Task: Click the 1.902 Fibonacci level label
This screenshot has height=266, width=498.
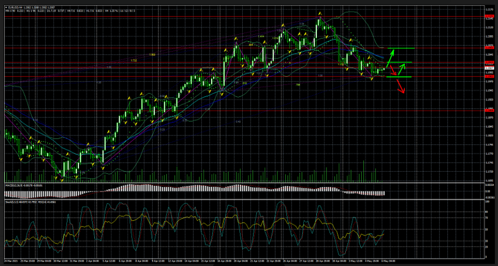Action: point(152,54)
